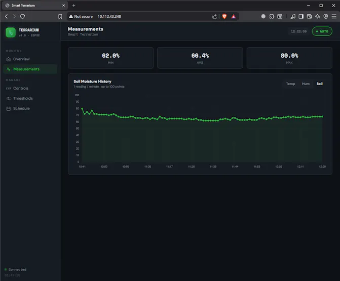
Task: Switch chart to Temp readings
Action: [x=290, y=84]
